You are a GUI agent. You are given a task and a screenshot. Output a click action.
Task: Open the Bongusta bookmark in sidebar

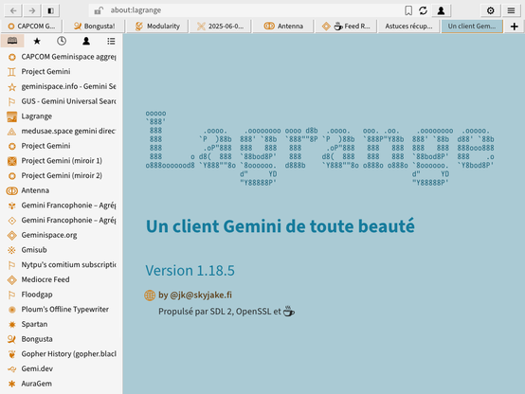[x=62, y=339]
